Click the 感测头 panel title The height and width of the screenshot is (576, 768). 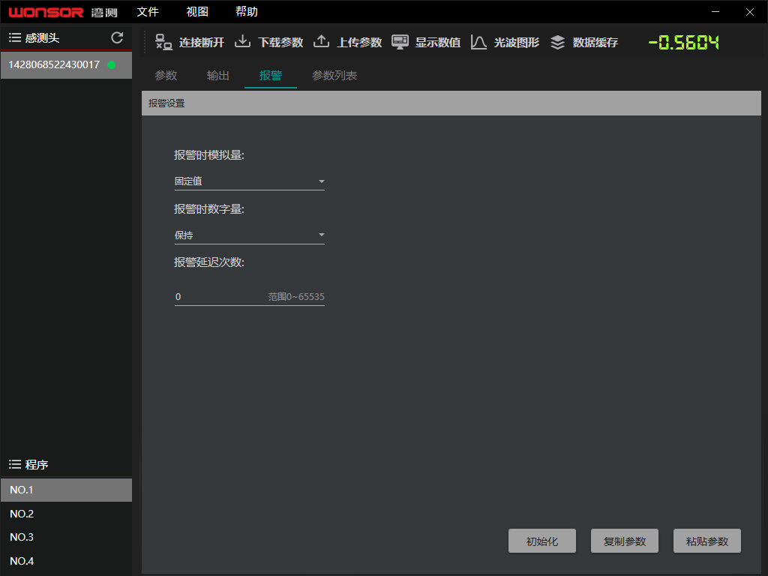(x=42, y=37)
